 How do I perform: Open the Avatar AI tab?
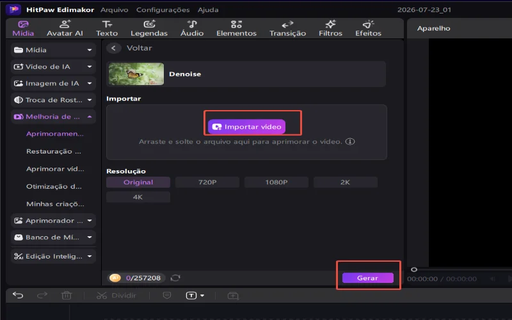coord(65,28)
